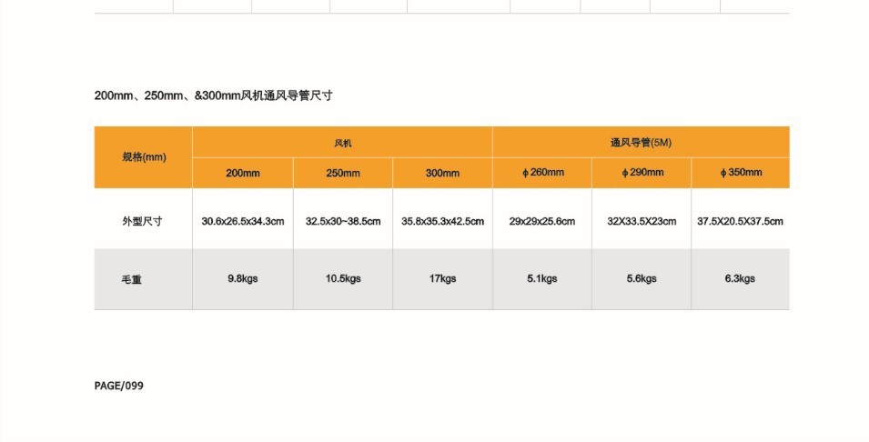Image resolution: width=869 pixels, height=442 pixels.
Task: Click the '35.8x35.3x42.5cm' dimension cell
Action: pos(442,220)
